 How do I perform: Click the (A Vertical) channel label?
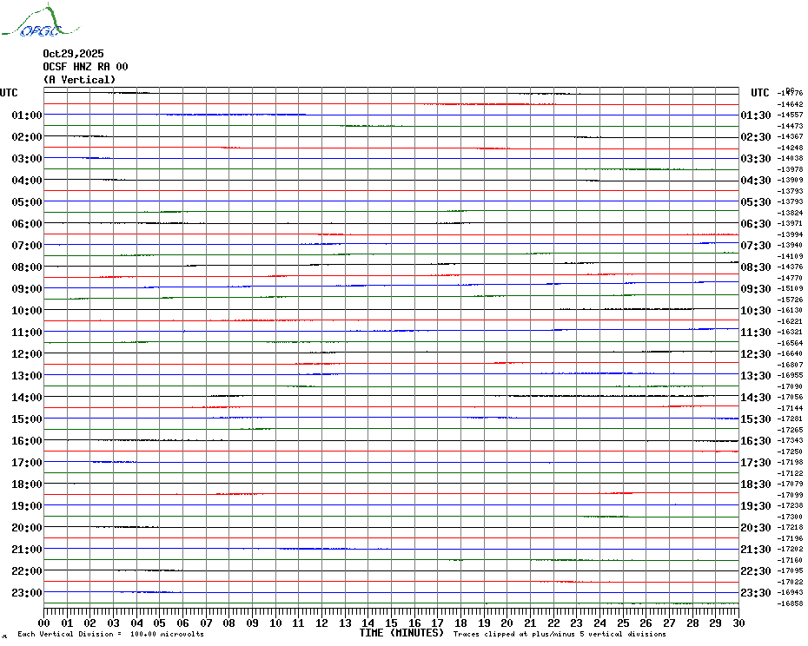pyautogui.click(x=79, y=80)
